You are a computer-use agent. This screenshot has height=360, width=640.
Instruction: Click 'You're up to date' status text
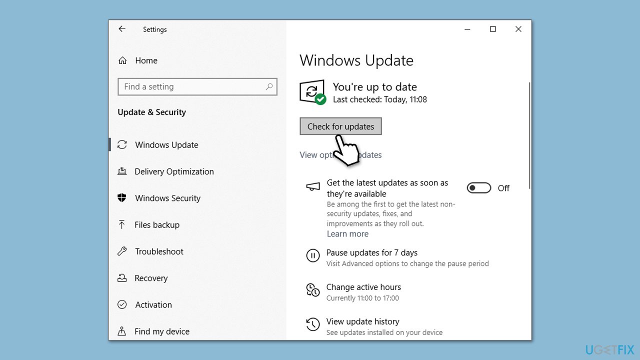click(375, 87)
